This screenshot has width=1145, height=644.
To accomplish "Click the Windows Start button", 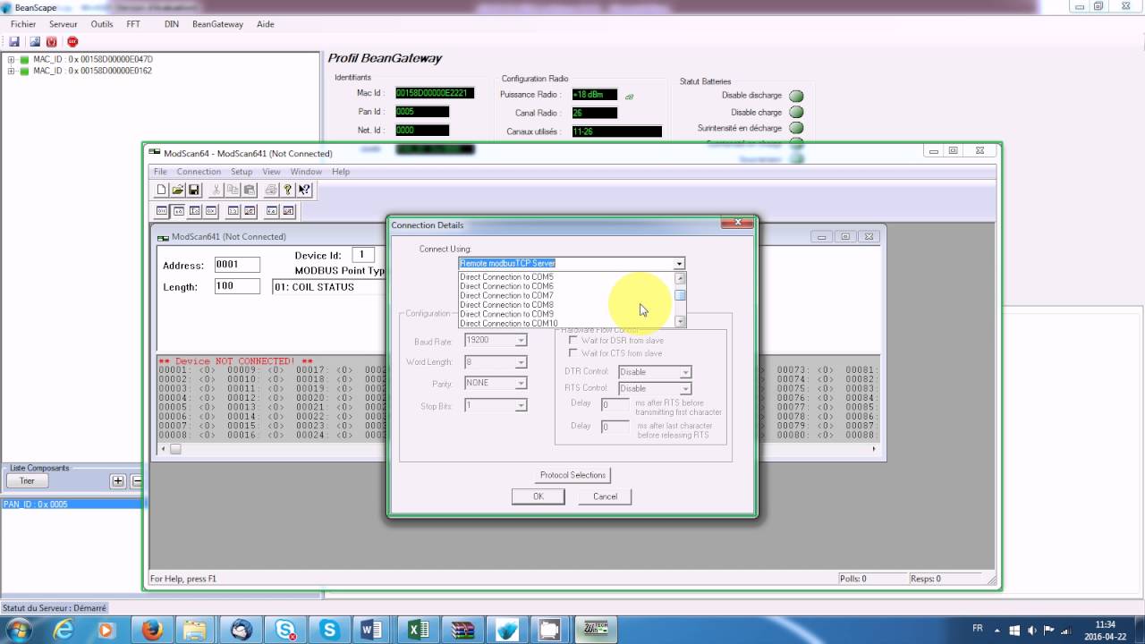I will pyautogui.click(x=19, y=630).
